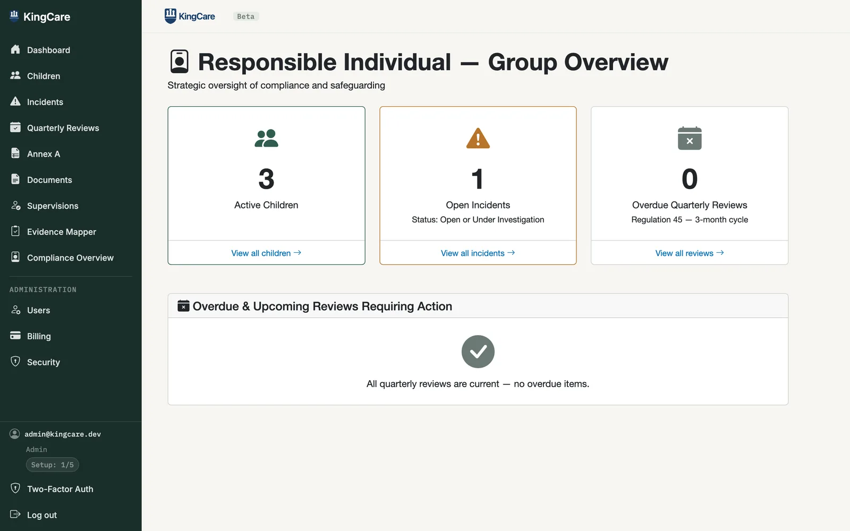Click the ID badge icon beside page title

(x=180, y=62)
